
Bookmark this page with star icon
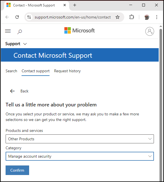tap(118, 17)
